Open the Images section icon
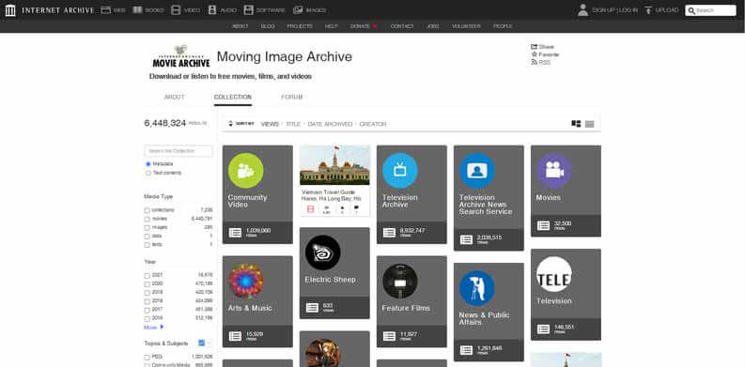The width and height of the screenshot is (745, 367). click(x=298, y=10)
